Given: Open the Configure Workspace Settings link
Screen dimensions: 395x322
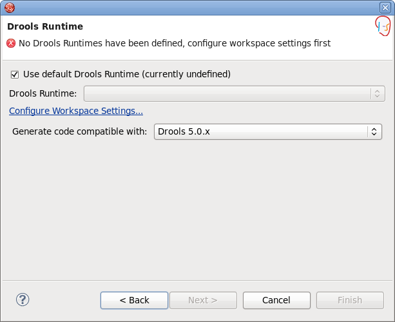Looking at the screenshot, I should [76, 111].
